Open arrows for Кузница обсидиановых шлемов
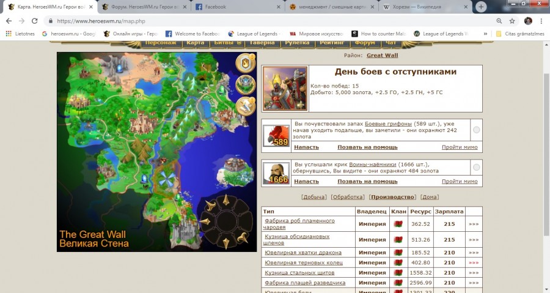Image resolution: width=550 pixels, height=293 pixels. [474, 240]
